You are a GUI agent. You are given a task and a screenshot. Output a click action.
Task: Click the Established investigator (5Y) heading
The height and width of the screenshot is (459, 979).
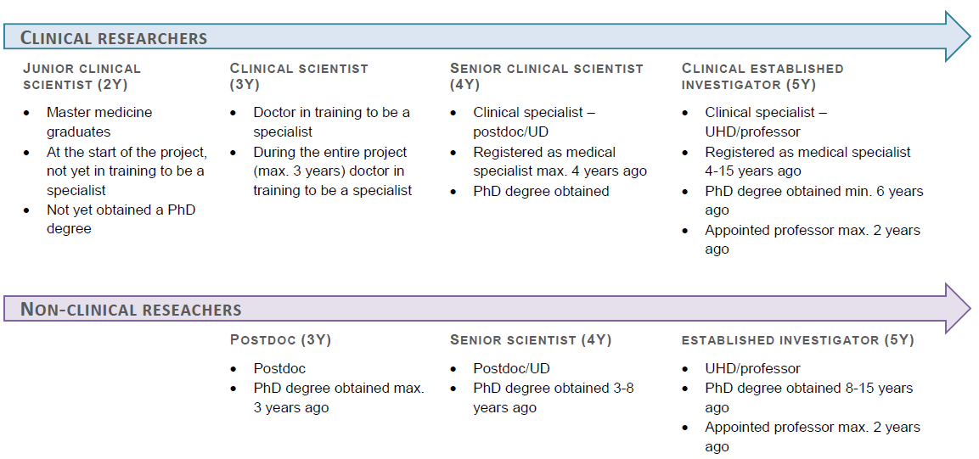coord(797,340)
